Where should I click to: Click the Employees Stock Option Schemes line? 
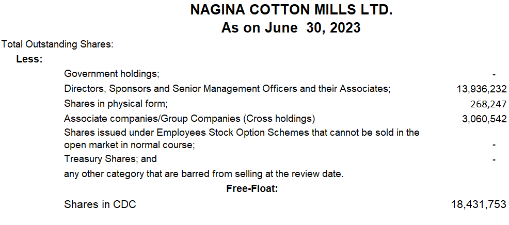[x=242, y=133]
